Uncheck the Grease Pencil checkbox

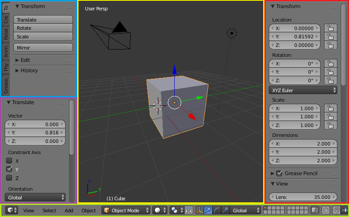[279, 173]
